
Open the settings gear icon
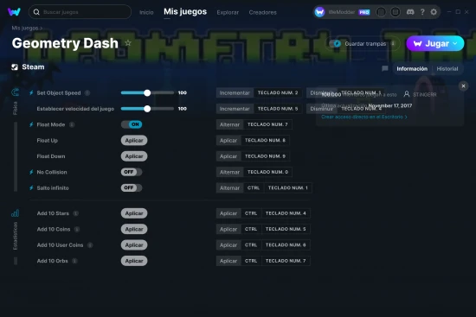[x=434, y=12]
